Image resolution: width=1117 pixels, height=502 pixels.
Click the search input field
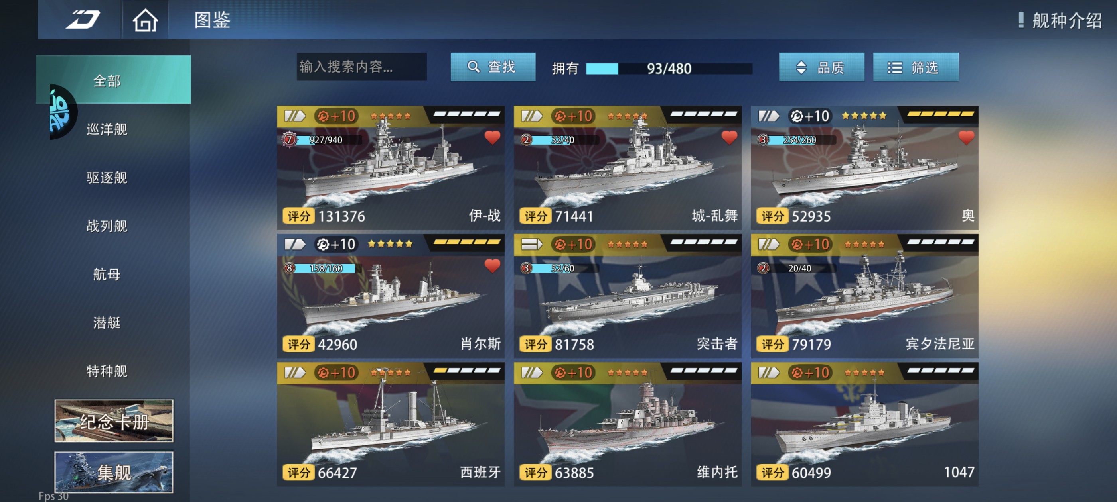tap(361, 67)
